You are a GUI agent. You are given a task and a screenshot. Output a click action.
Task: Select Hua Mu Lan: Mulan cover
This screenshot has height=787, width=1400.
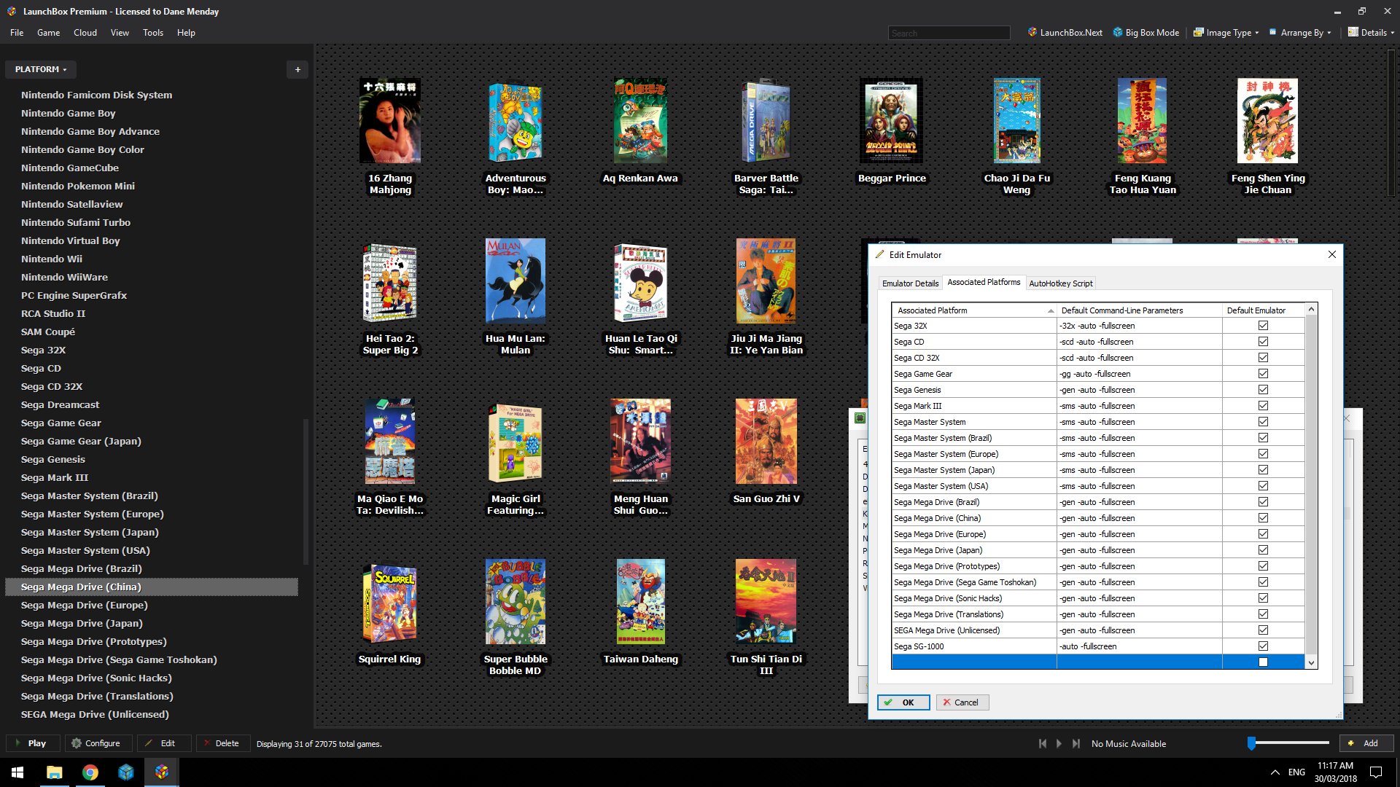tap(516, 281)
